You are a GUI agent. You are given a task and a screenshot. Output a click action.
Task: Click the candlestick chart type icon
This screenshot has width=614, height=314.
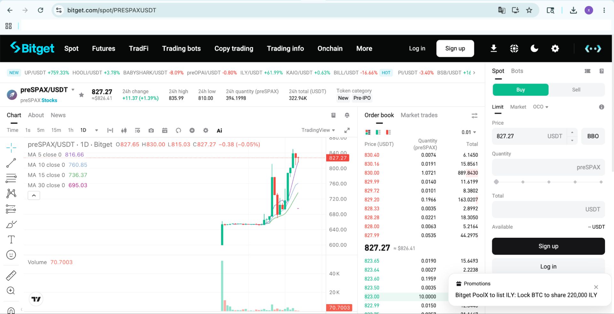pos(124,130)
